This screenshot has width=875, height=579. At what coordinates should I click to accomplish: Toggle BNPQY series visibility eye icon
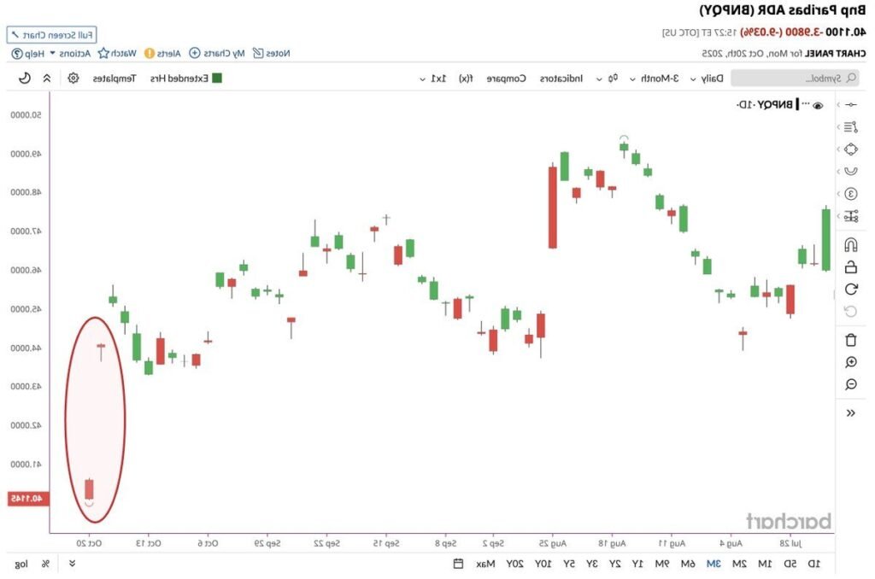[818, 105]
